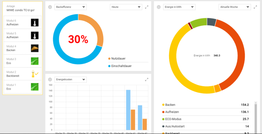Click the Modul 1 green Eco icon

pyautogui.click(x=35, y=87)
